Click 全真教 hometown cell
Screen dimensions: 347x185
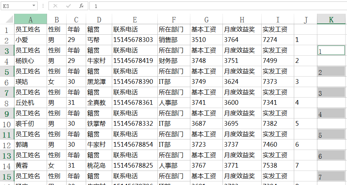99,103
